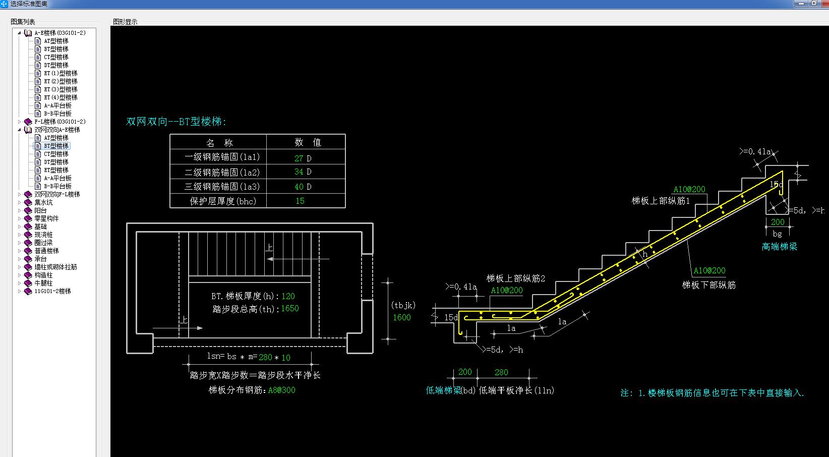The height and width of the screenshot is (457, 829).
Task: Click the purple book icon beside 阳台
Action: pyautogui.click(x=28, y=210)
